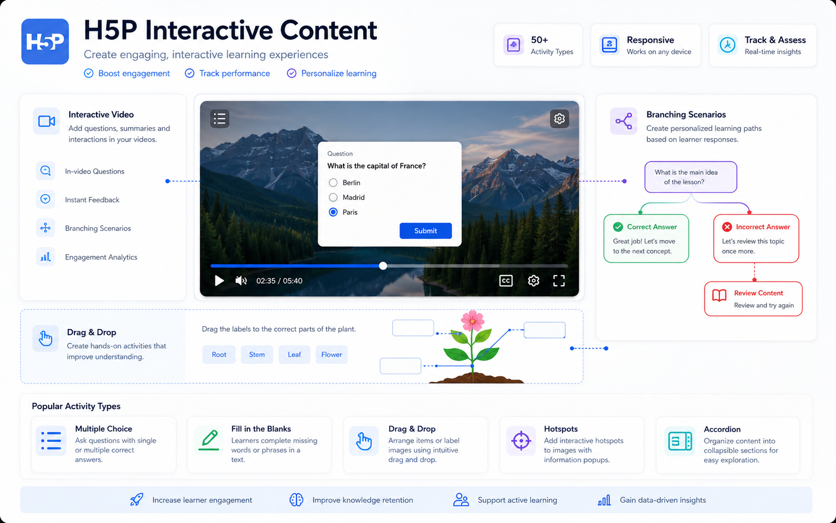Open the Fill in the Blanks pencil icon
Screen dimensions: 836x523
(209, 440)
